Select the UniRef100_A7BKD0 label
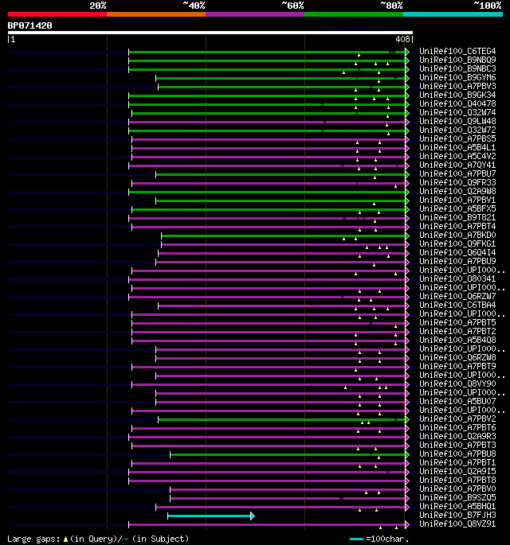 coord(457,235)
